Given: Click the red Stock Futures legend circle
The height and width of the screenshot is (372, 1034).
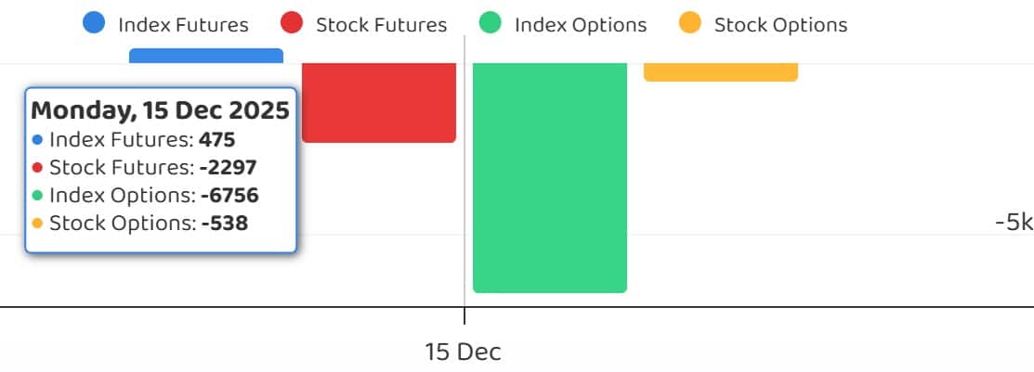Looking at the screenshot, I should pos(292,24).
